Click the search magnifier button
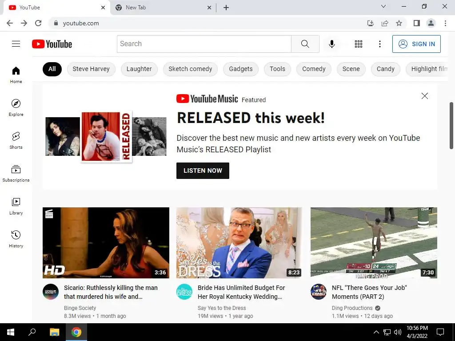 305,44
